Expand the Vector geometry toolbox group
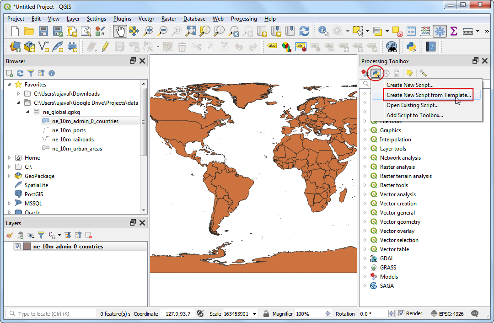Viewport: 494px width, 323px height. coord(365,222)
